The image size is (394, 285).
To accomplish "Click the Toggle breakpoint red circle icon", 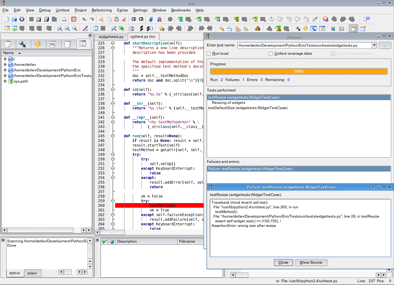I will [325, 19].
